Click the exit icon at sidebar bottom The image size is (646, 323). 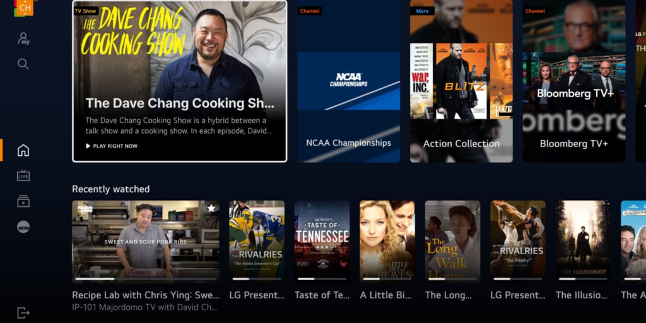(23, 313)
